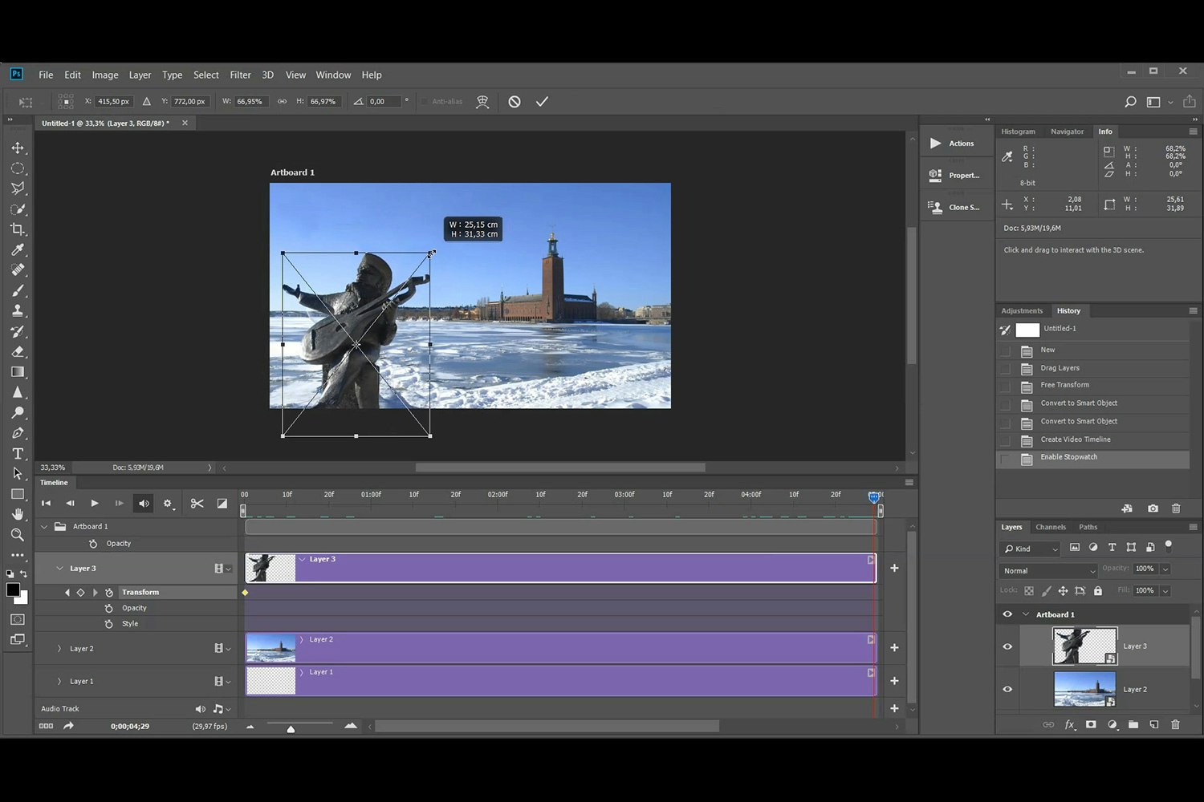Select the Crop tool
Image resolution: width=1204 pixels, height=802 pixels.
[x=18, y=229]
